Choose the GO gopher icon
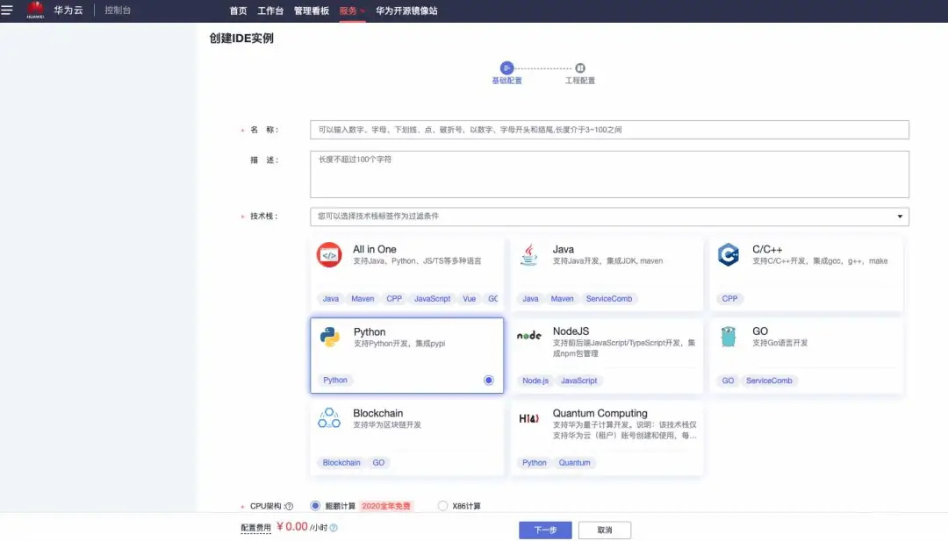Image resolution: width=948 pixels, height=541 pixels. (x=728, y=337)
